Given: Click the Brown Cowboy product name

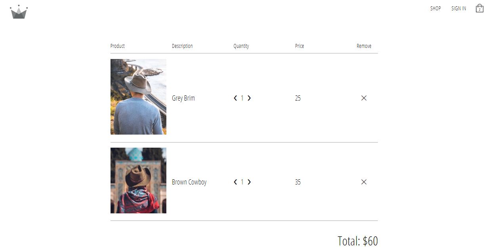Looking at the screenshot, I should 189,182.
